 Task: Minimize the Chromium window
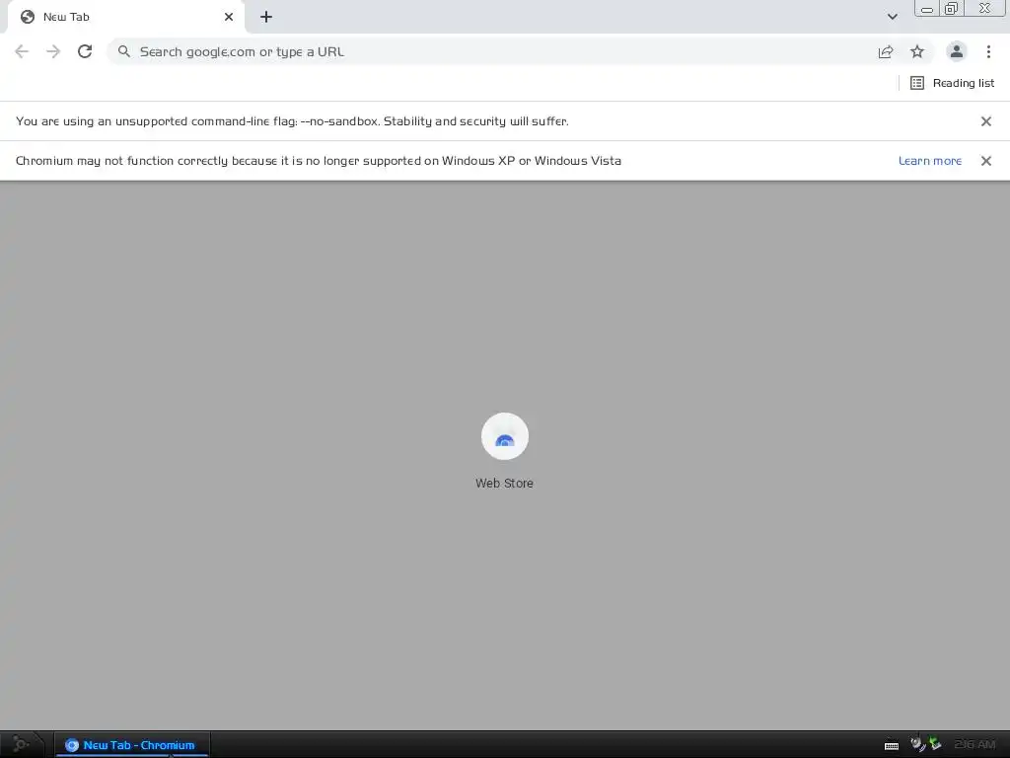(927, 9)
